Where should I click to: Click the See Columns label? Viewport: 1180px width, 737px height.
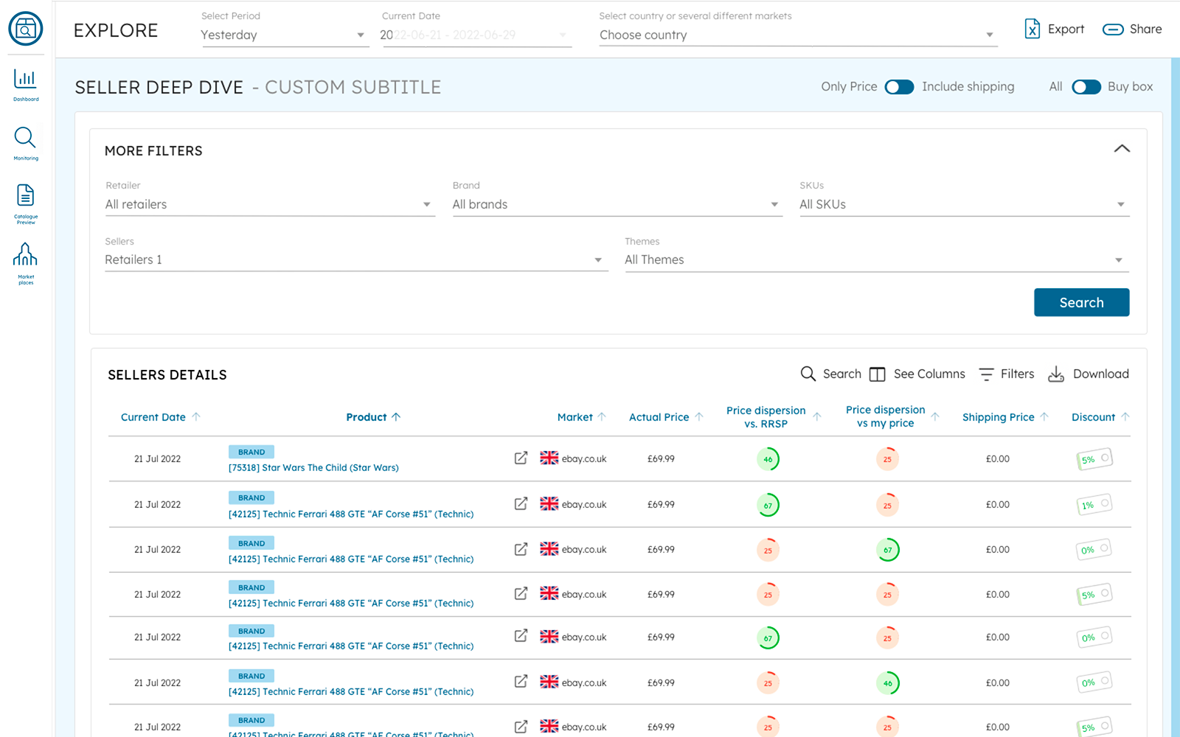[x=929, y=374]
